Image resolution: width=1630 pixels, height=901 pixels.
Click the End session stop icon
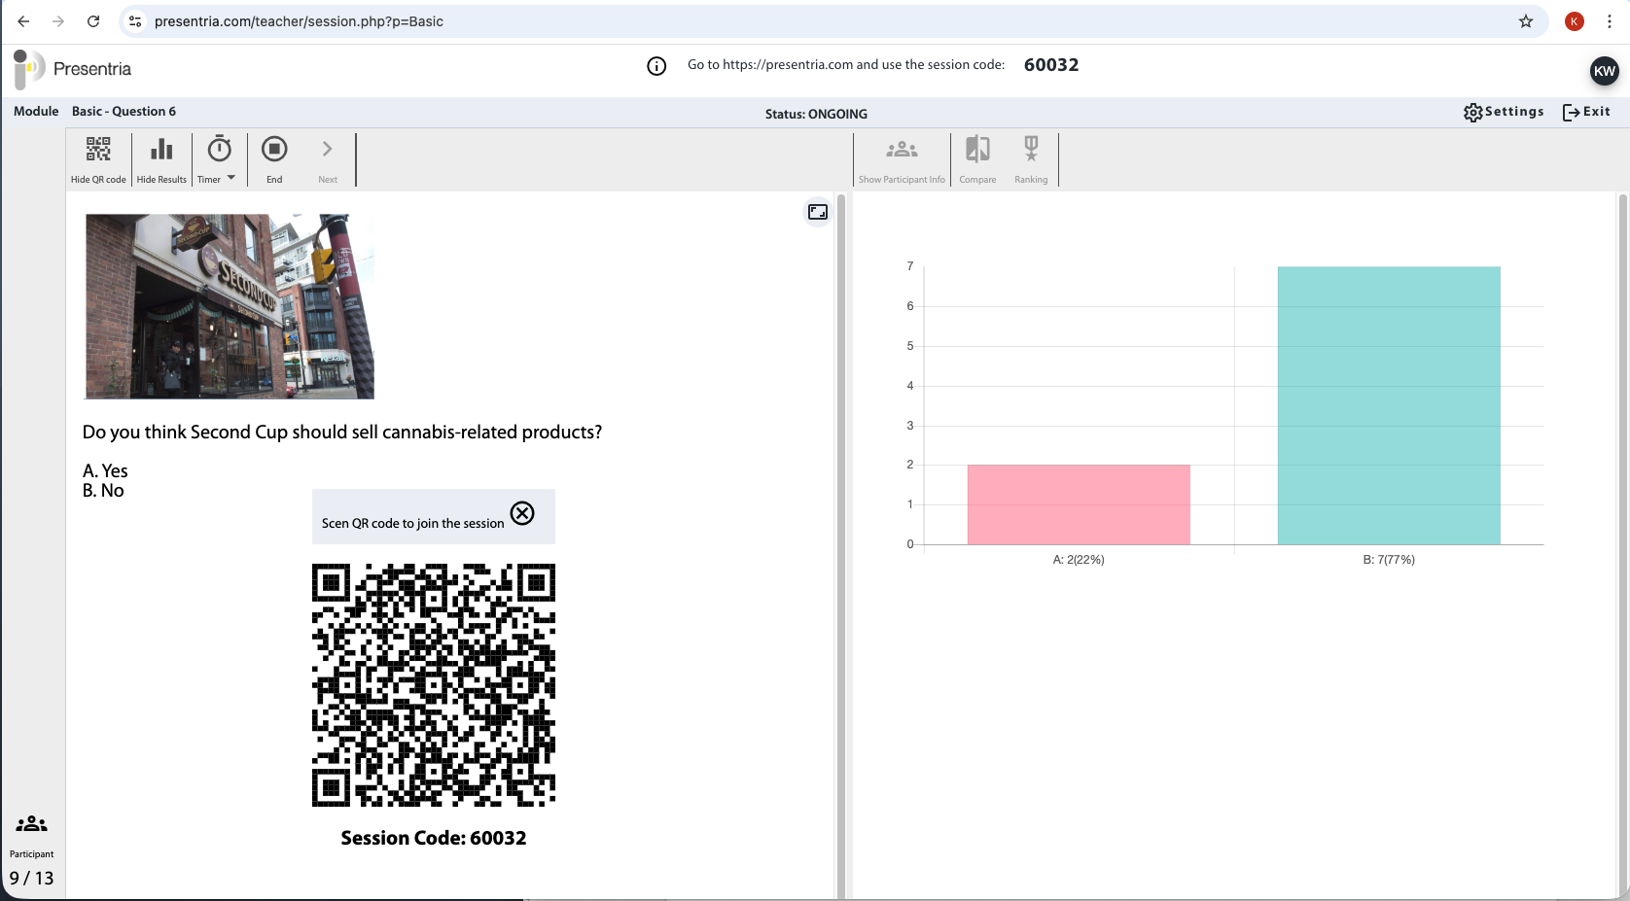pyautogui.click(x=274, y=150)
